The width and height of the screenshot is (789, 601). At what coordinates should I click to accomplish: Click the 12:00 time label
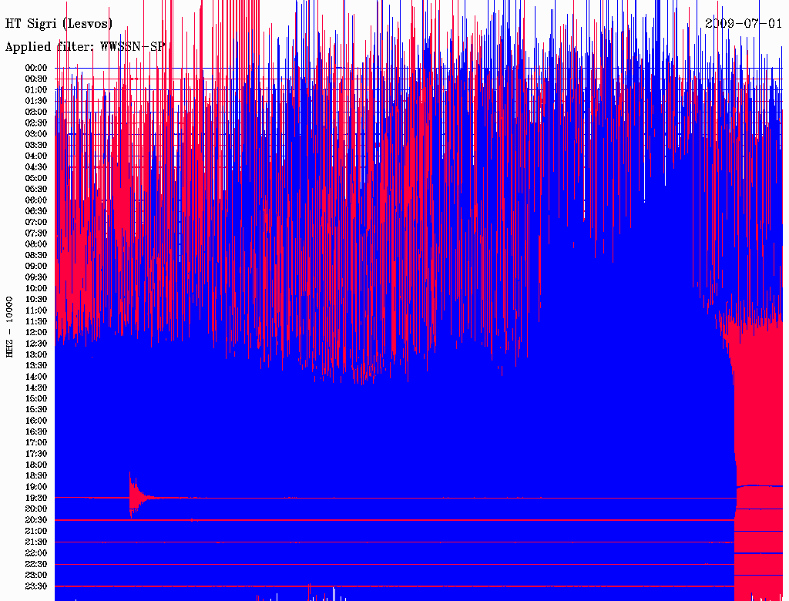pyautogui.click(x=36, y=333)
